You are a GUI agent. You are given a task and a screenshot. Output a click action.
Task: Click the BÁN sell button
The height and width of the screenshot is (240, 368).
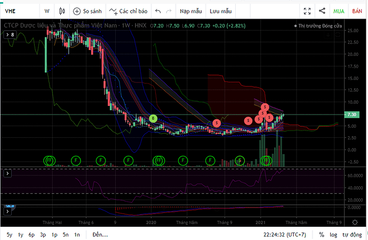[356, 11]
